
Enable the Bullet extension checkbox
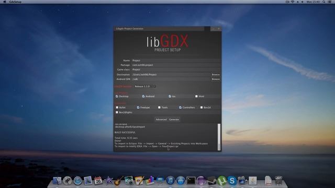(117, 108)
